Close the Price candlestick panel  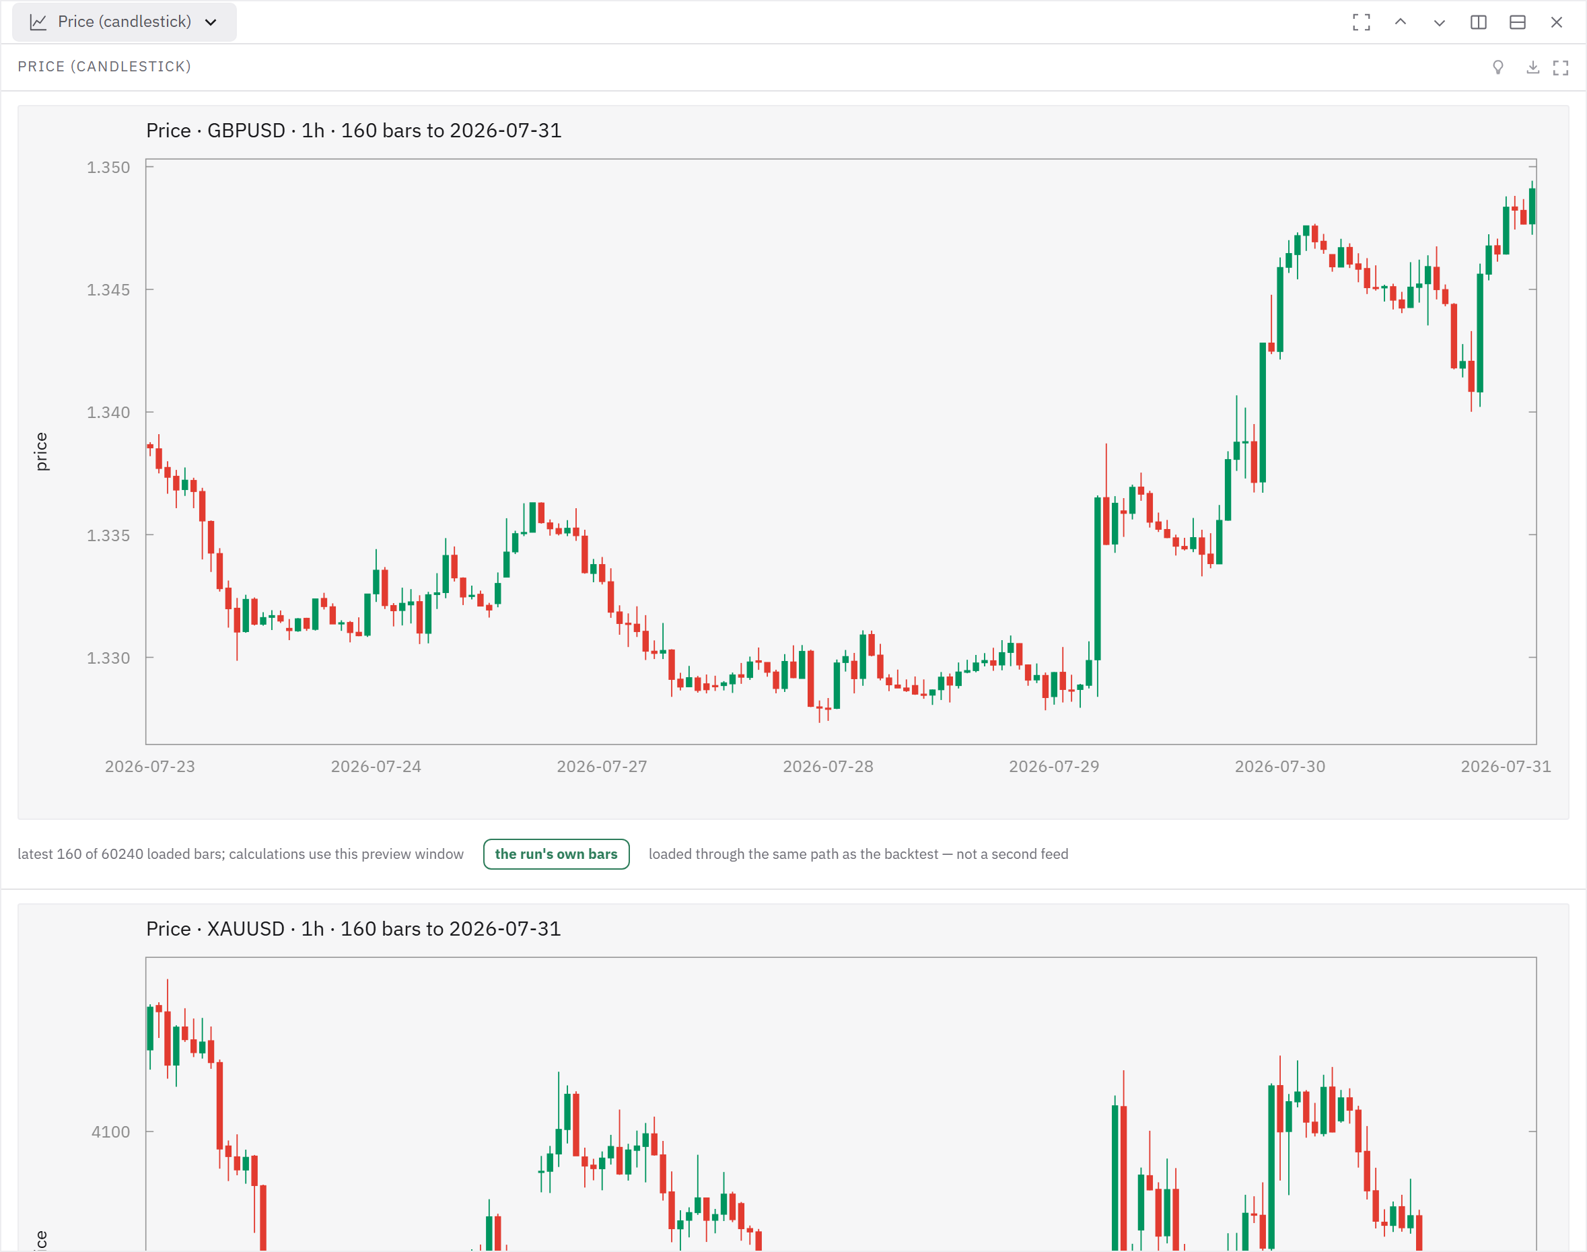(1556, 22)
